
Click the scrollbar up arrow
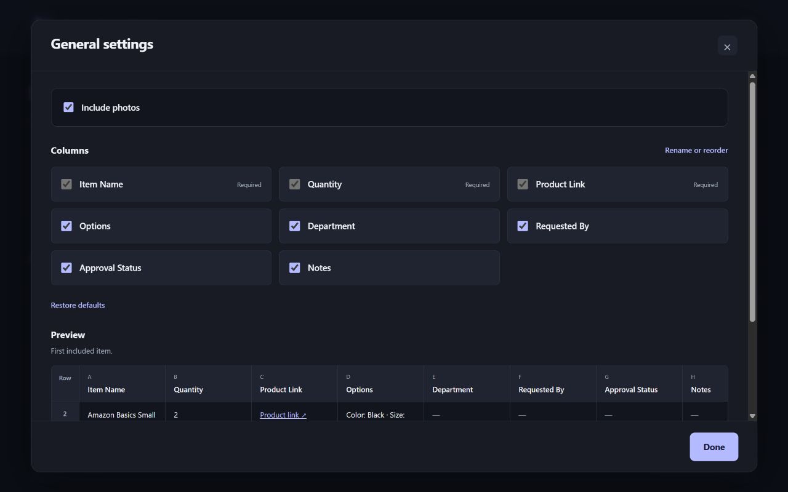click(x=752, y=76)
